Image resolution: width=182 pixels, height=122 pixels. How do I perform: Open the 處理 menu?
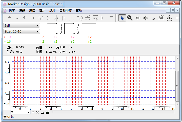(52, 11)
